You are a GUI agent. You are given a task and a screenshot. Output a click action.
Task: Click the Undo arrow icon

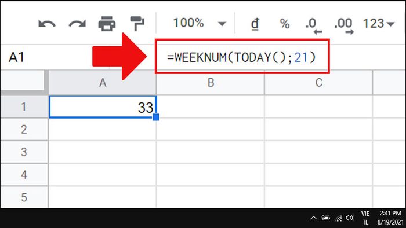point(47,24)
